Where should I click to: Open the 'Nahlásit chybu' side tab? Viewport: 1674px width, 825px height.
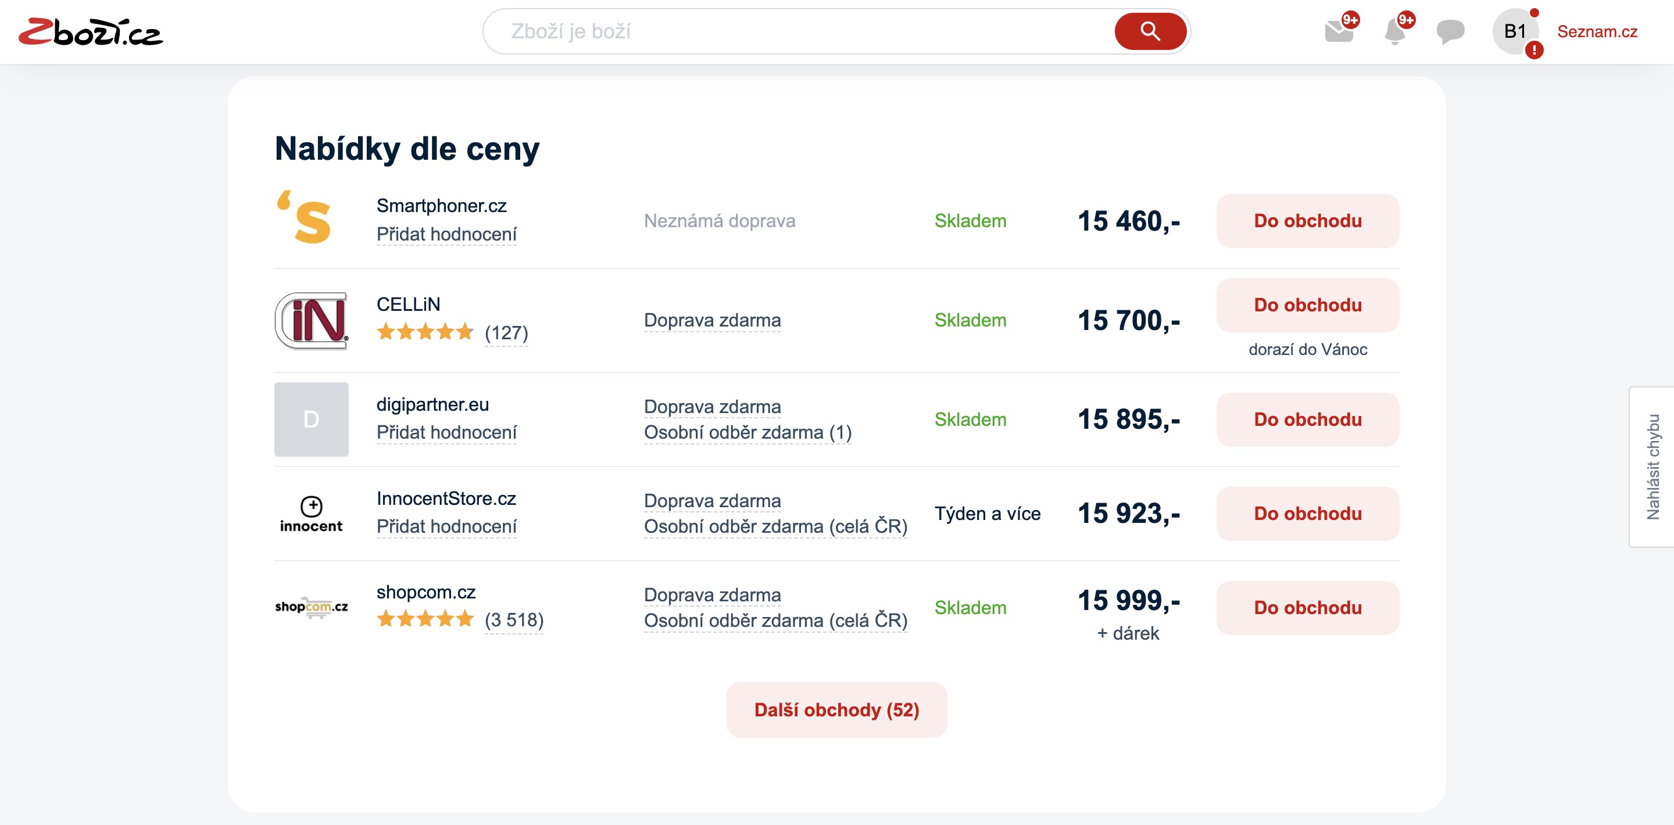pyautogui.click(x=1652, y=467)
